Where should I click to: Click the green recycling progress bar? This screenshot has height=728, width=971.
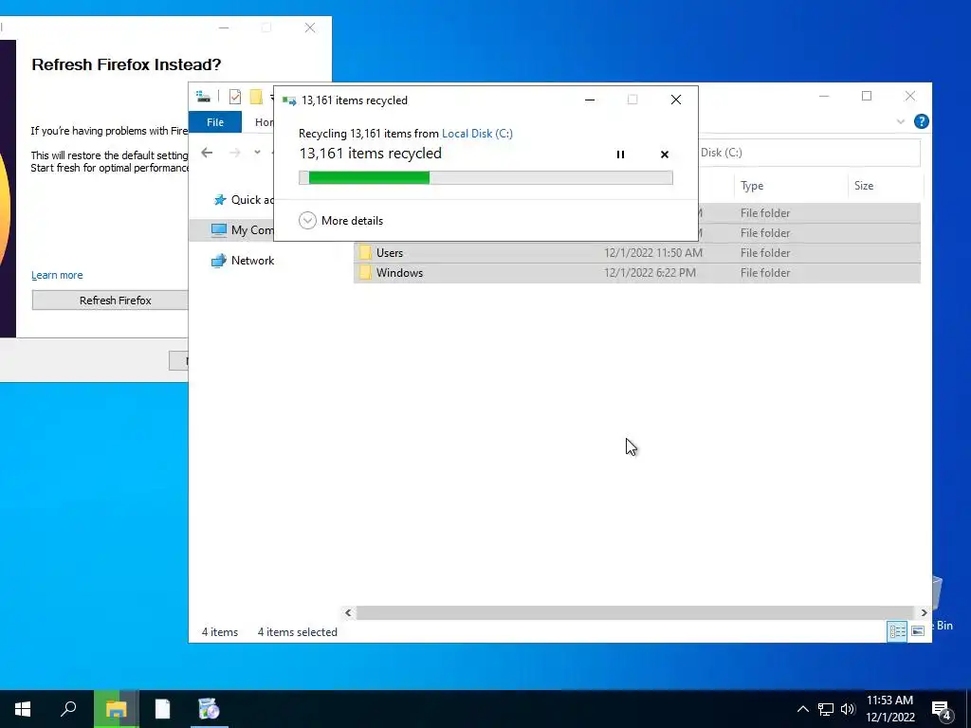pos(485,177)
